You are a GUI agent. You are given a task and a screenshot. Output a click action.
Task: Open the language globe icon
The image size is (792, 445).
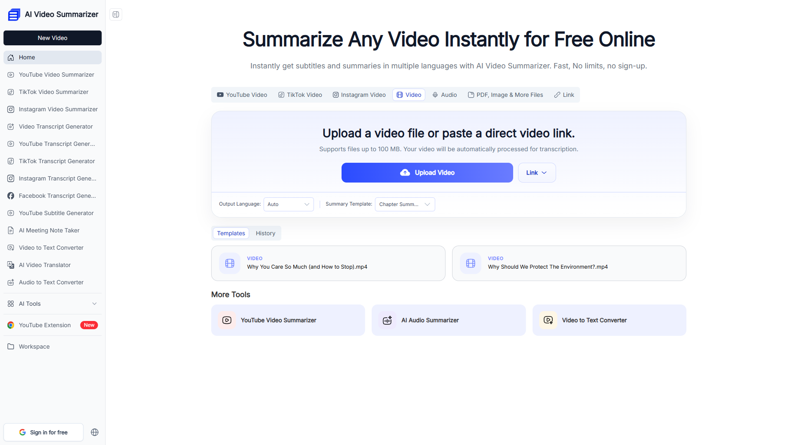94,432
